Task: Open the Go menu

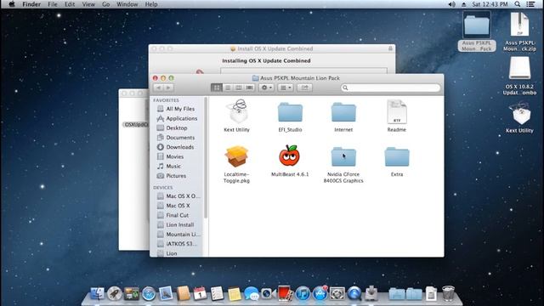Action: [105, 4]
